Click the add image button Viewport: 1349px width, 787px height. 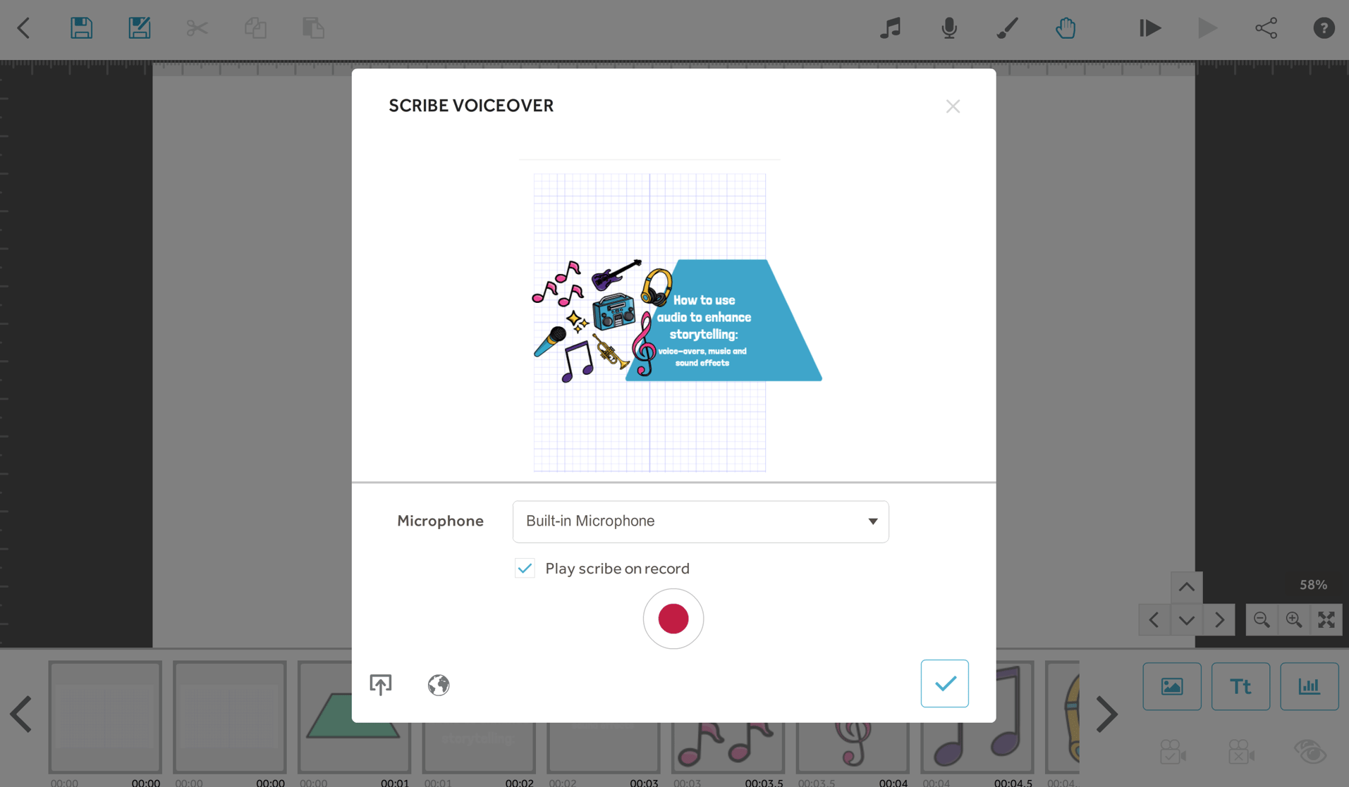(x=1171, y=686)
